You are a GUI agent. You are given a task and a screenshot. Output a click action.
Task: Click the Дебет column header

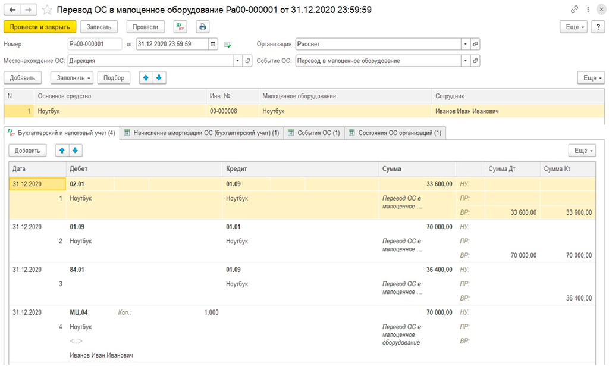click(x=144, y=169)
